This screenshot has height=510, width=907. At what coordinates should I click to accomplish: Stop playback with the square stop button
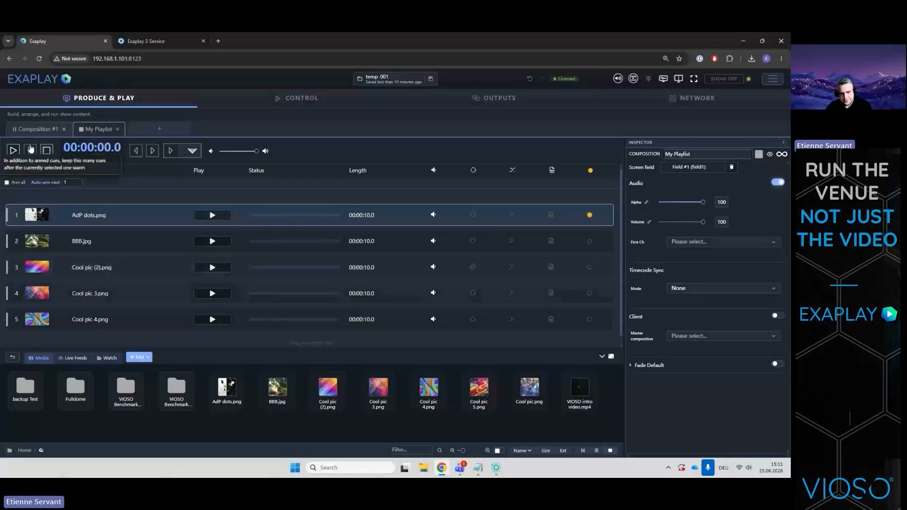(x=47, y=150)
